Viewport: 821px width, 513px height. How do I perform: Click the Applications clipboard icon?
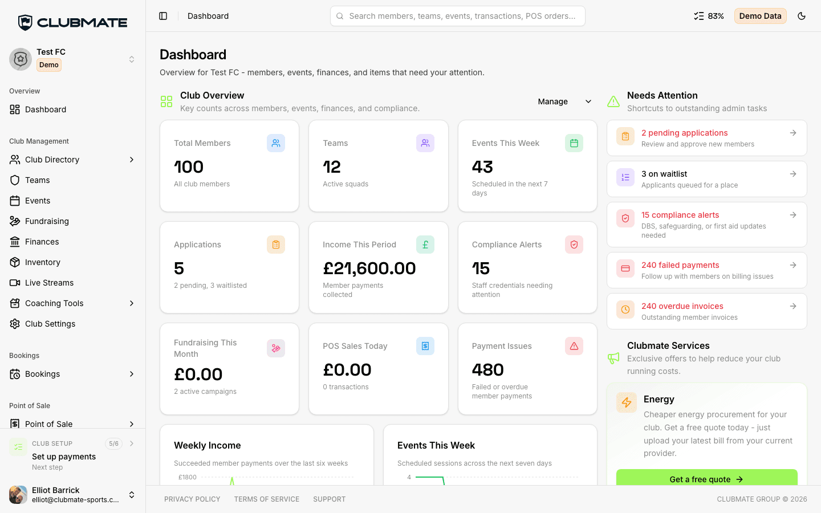(x=276, y=245)
